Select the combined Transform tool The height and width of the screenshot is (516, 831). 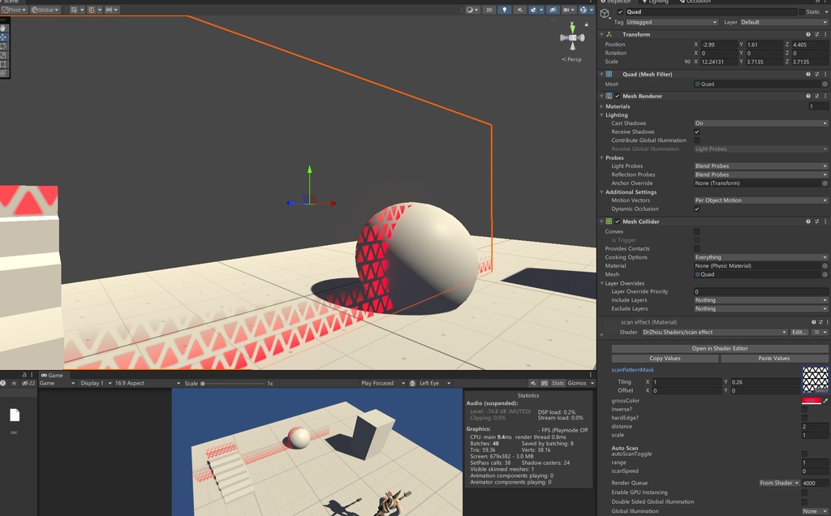click(4, 73)
